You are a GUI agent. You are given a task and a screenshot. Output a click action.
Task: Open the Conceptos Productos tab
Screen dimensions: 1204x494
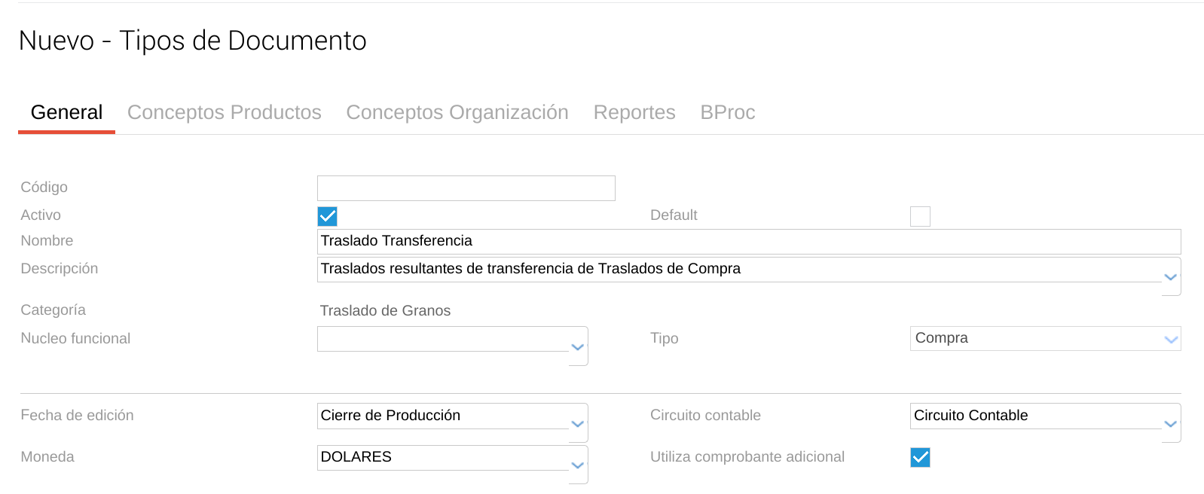tap(224, 112)
